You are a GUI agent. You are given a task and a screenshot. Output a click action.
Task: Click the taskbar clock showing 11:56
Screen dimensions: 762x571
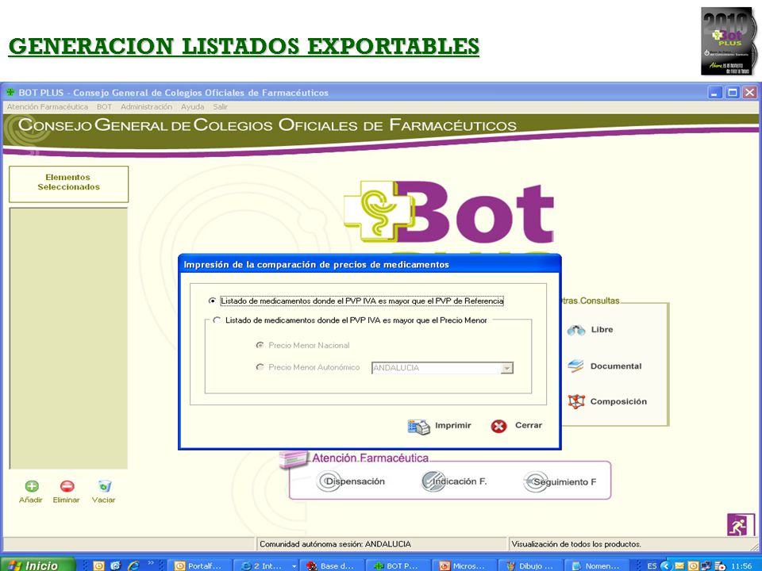(741, 566)
